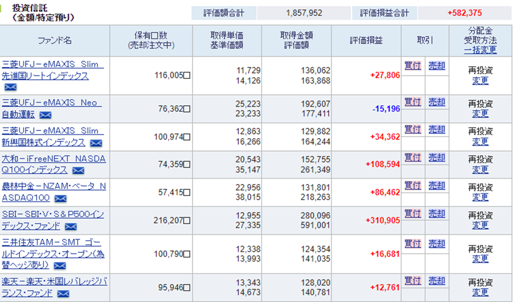
Task: Click 一括変更 link in 分配金受取方法 header
Action: pos(480,50)
